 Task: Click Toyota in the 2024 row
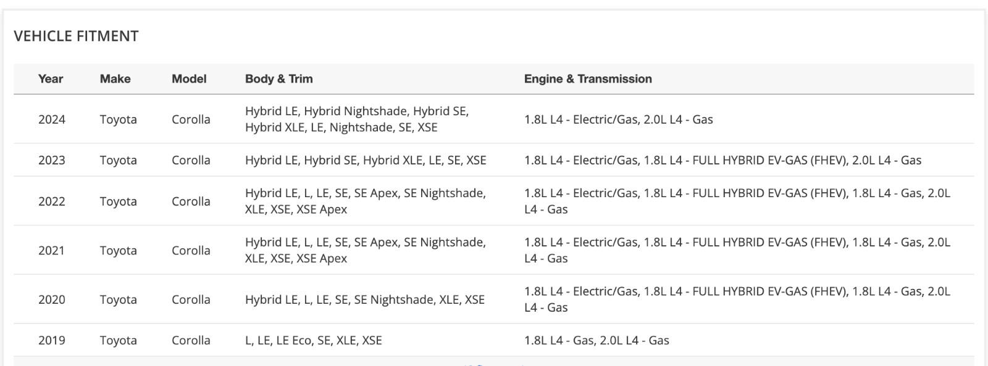(x=118, y=120)
